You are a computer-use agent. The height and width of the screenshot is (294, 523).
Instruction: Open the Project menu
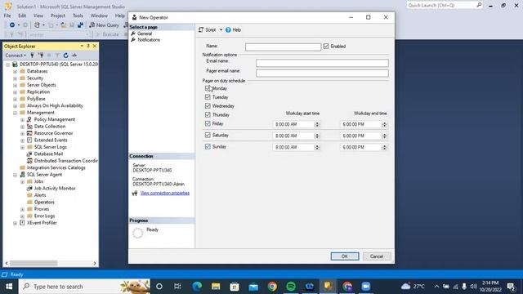click(58, 16)
